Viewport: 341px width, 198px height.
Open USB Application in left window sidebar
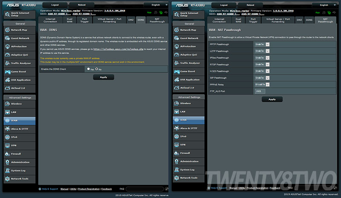click(x=20, y=80)
